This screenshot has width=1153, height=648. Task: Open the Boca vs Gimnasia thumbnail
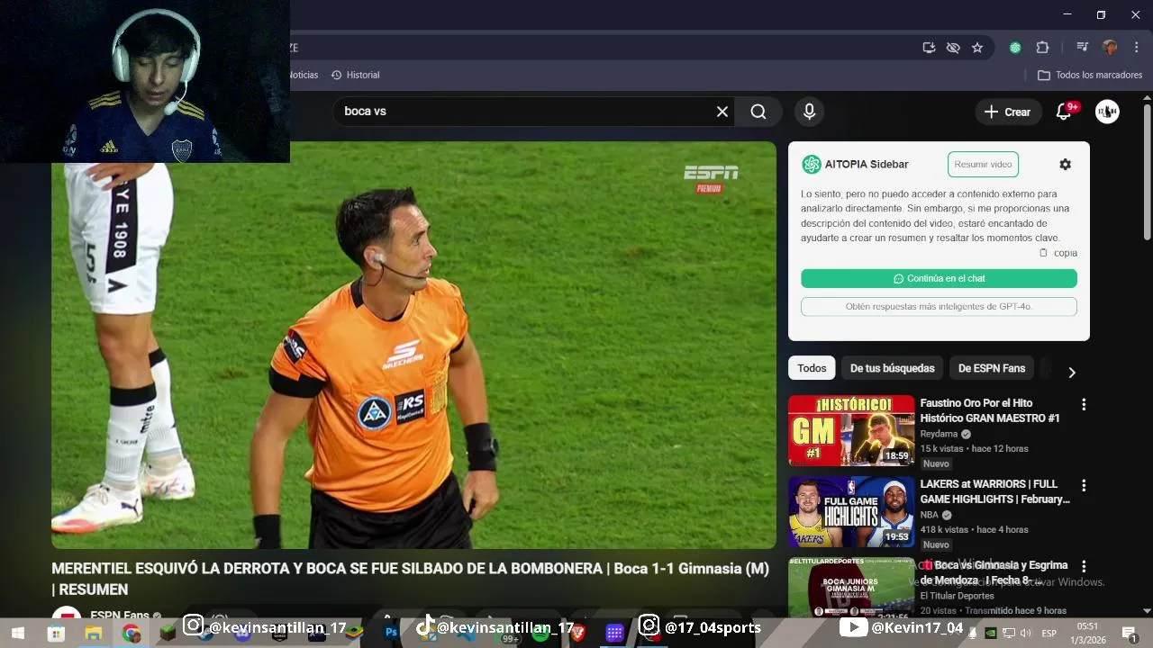click(x=851, y=587)
